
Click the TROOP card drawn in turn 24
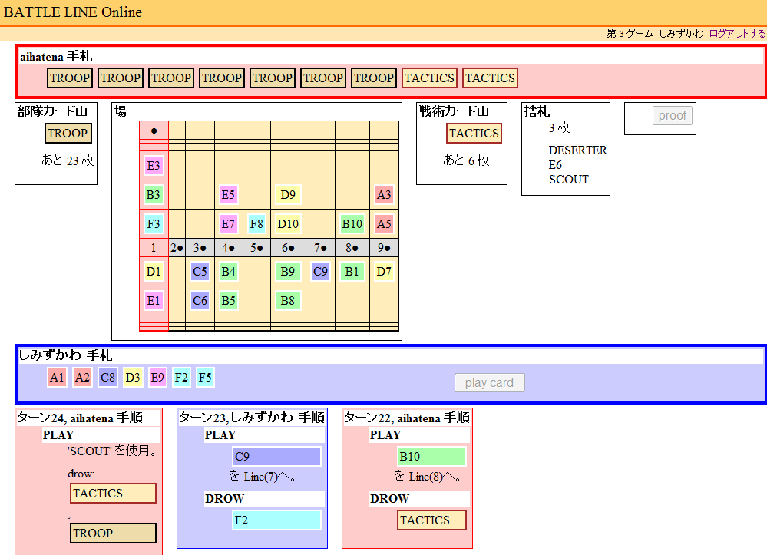pyautogui.click(x=113, y=534)
